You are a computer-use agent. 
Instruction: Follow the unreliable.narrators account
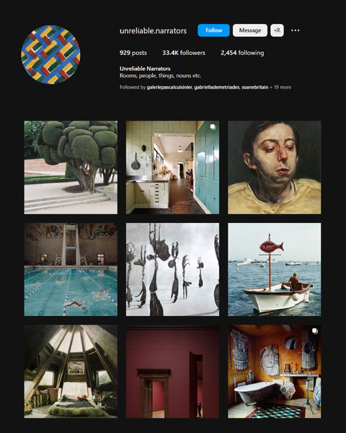pyautogui.click(x=213, y=30)
